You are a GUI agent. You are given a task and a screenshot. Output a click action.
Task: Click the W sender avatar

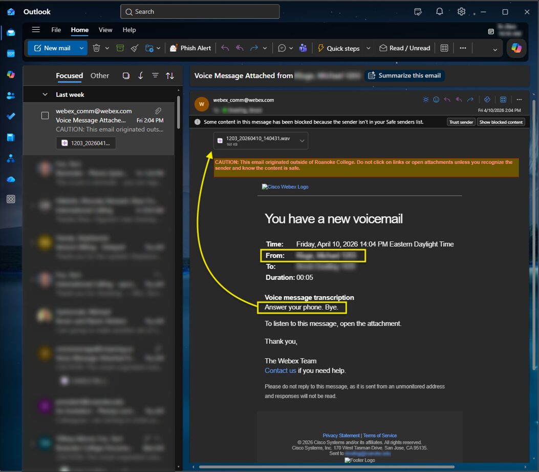pyautogui.click(x=202, y=104)
